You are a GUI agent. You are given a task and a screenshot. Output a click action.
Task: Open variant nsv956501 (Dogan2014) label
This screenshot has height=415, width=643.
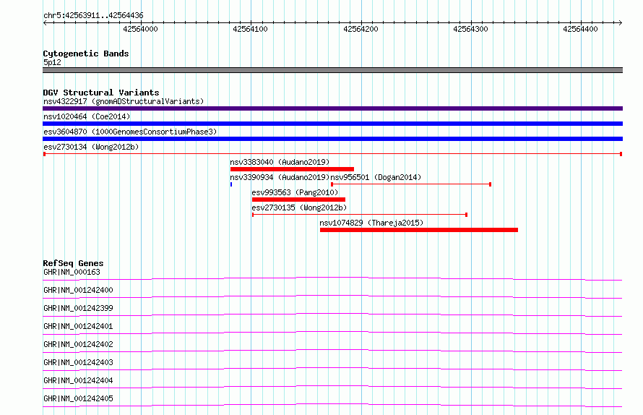[376, 177]
